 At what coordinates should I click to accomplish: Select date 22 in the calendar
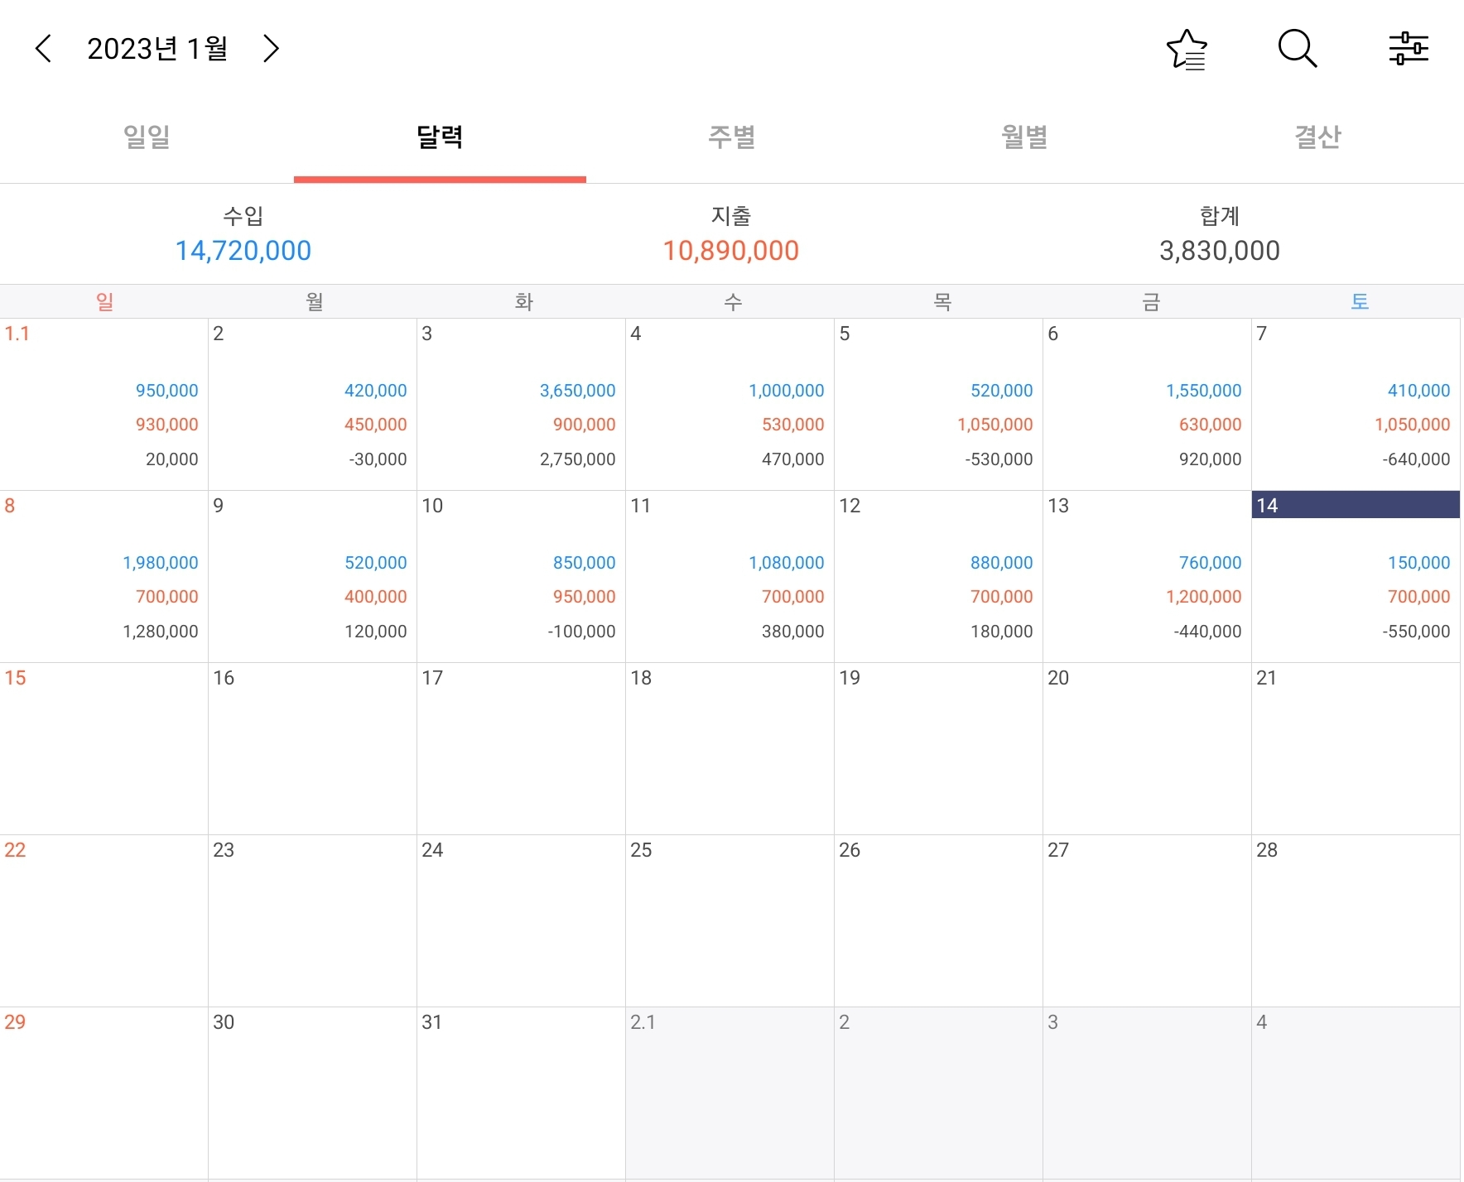click(x=104, y=920)
